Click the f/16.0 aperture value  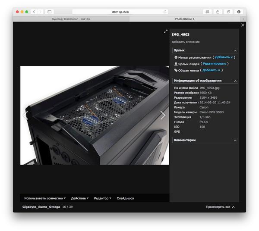(204, 122)
